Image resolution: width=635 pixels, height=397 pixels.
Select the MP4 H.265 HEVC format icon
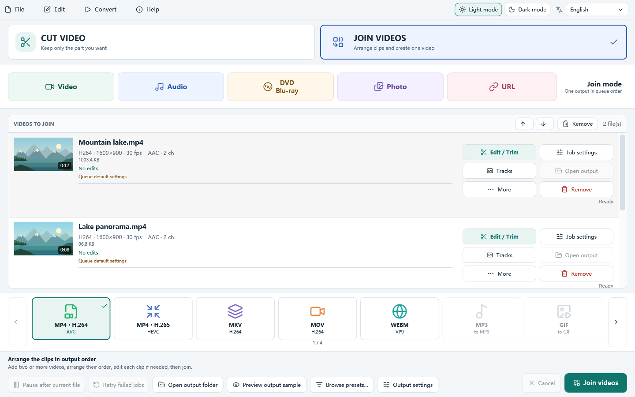153,311
